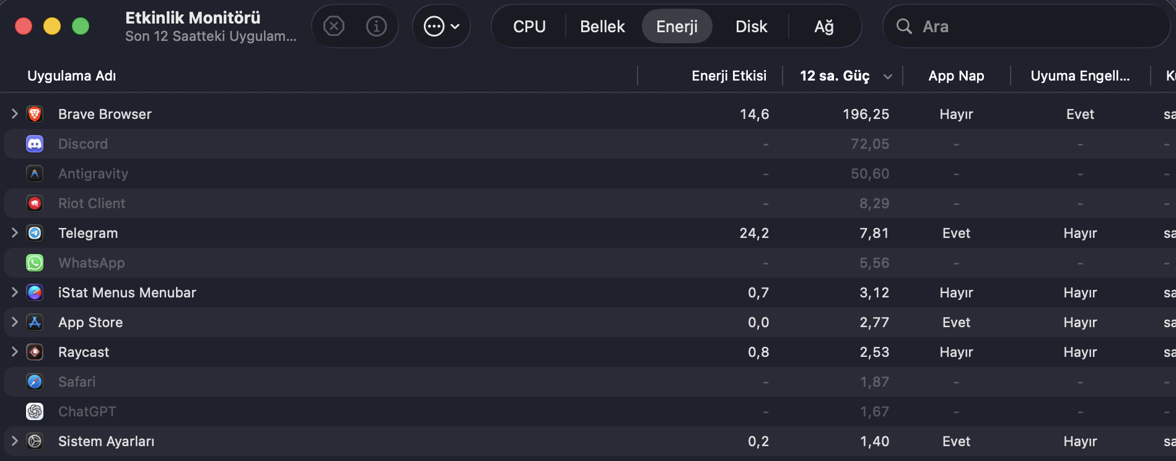The image size is (1176, 461).
Task: Click the Discord app icon
Action: click(x=35, y=144)
